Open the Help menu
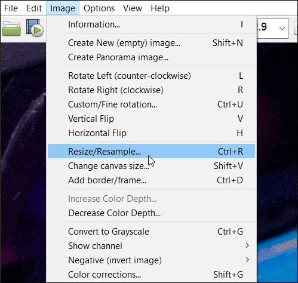This screenshot has width=298, height=283. (x=160, y=8)
